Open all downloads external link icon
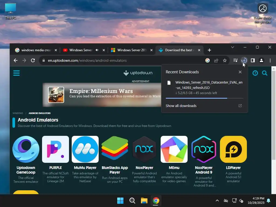 [240, 106]
